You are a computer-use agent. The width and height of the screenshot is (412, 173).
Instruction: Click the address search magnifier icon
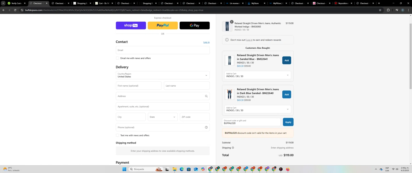point(206,96)
